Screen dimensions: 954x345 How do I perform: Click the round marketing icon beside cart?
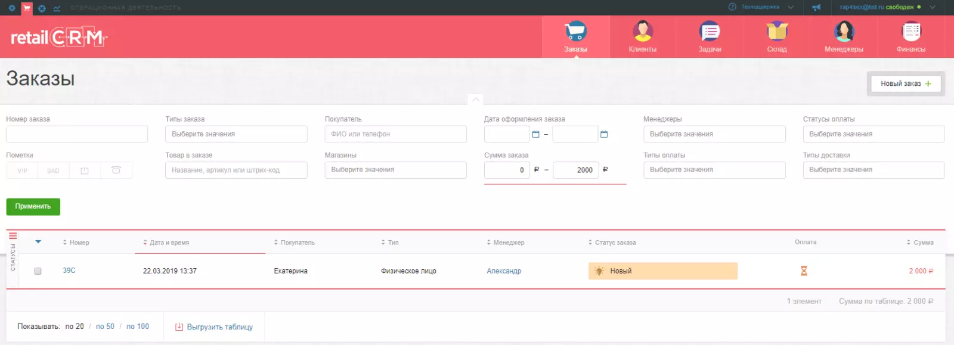coord(42,8)
